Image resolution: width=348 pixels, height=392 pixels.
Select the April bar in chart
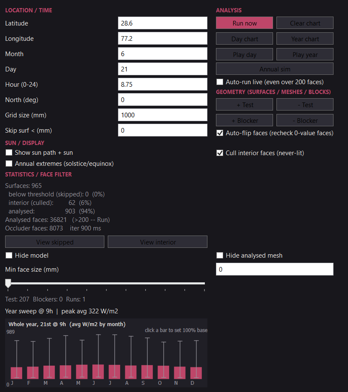(x=66, y=372)
